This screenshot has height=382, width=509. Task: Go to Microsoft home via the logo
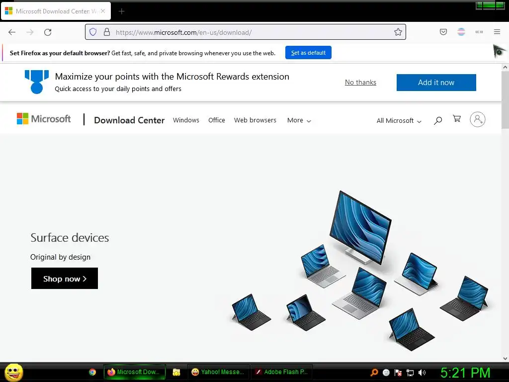44,119
